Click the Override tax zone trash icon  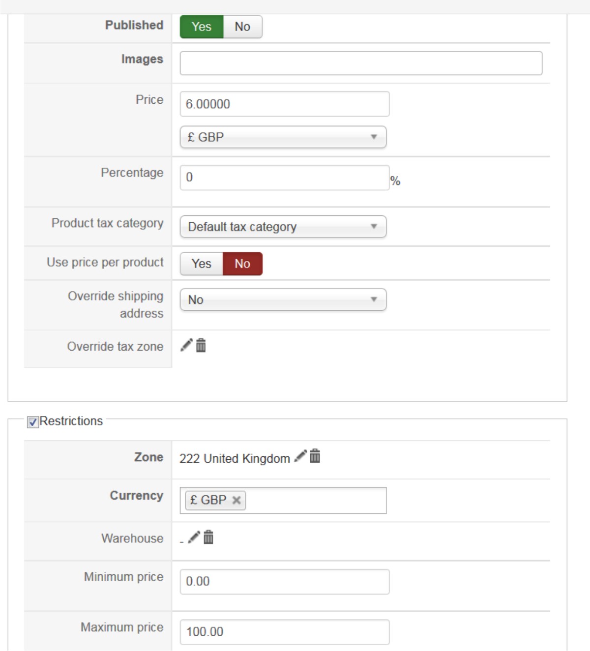pos(201,345)
